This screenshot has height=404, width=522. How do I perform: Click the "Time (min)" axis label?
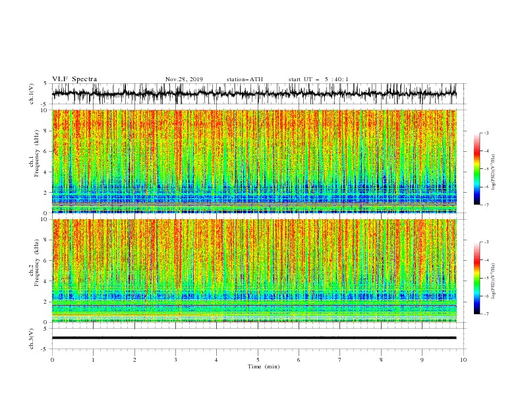pyautogui.click(x=264, y=366)
